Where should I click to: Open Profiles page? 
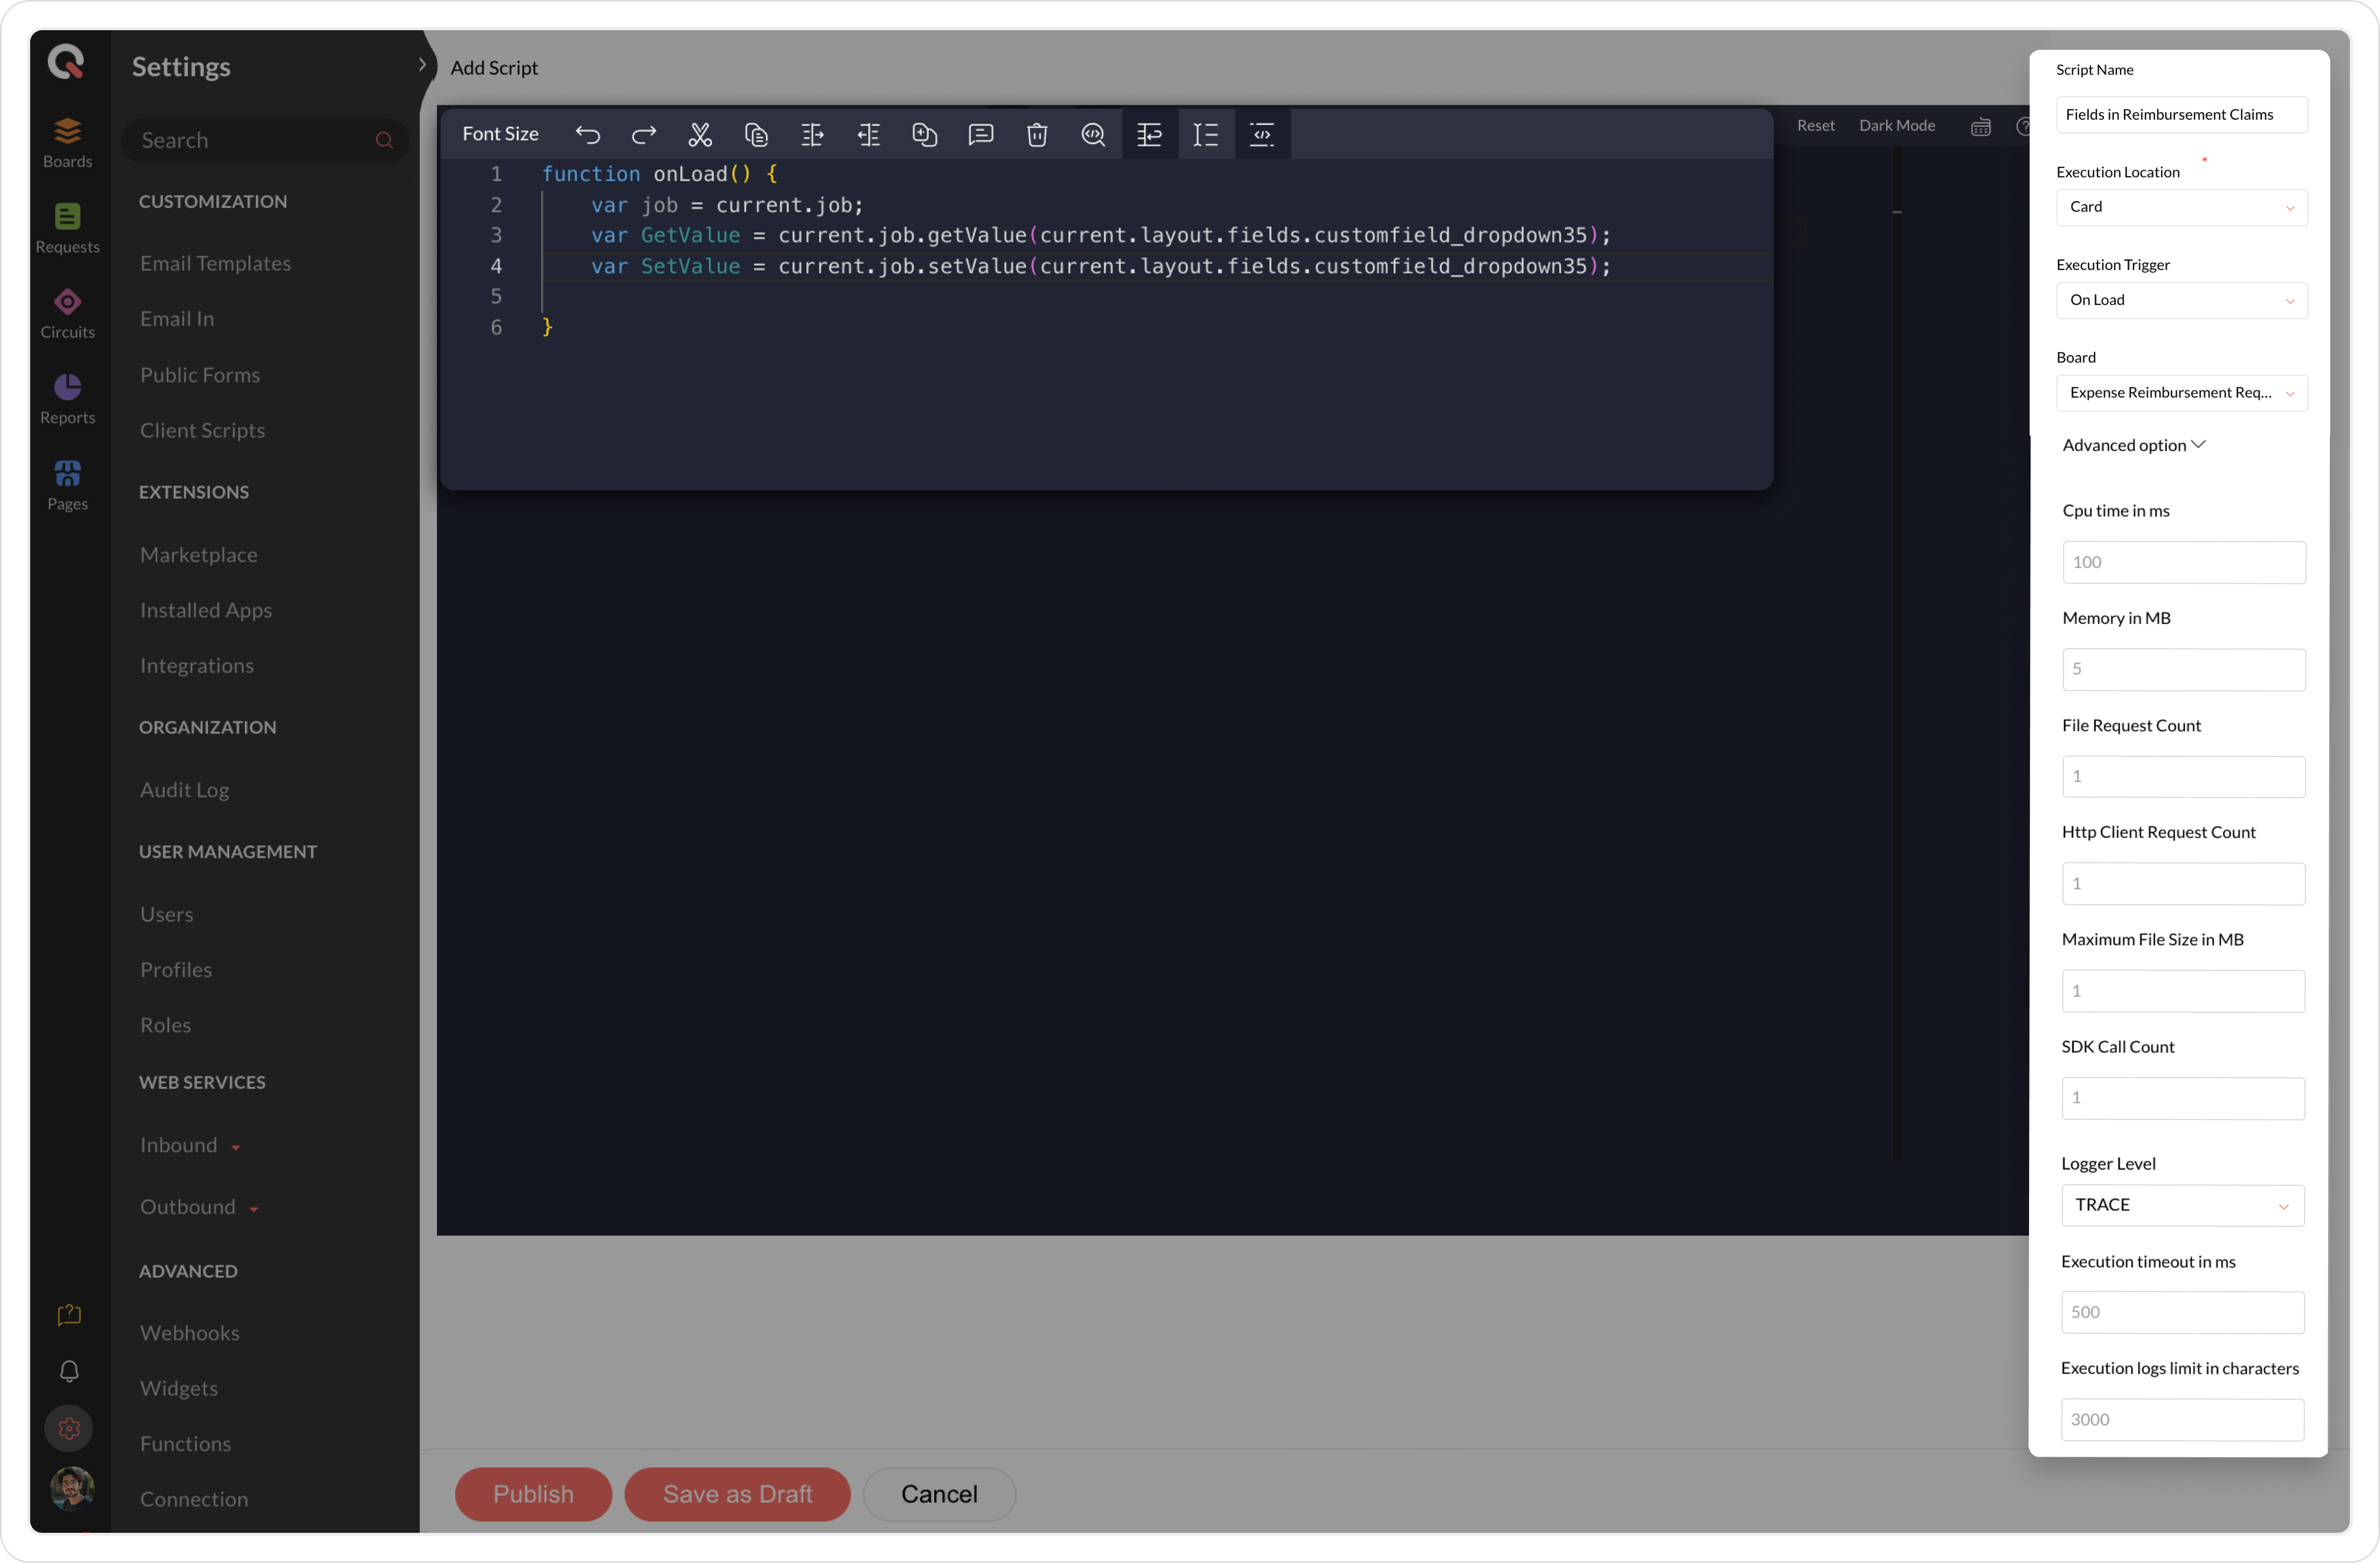(x=176, y=969)
